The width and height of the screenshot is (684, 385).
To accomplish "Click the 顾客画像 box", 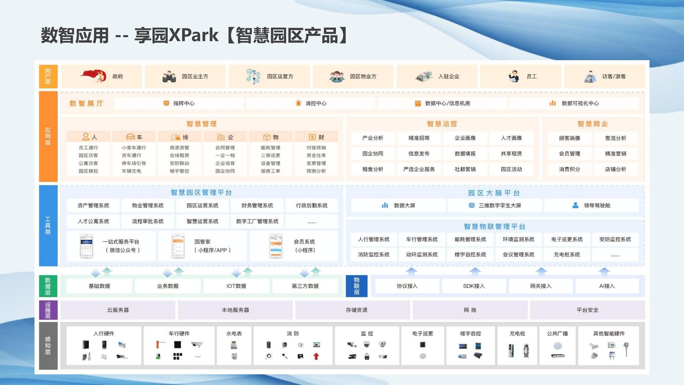I will pos(570,138).
